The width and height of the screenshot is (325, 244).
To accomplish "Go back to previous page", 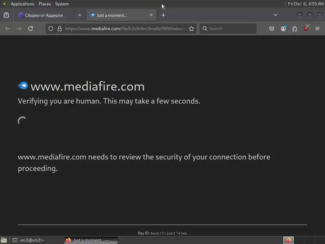I will pyautogui.click(x=8, y=29).
